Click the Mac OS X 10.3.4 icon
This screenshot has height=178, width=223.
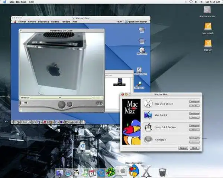(149, 103)
